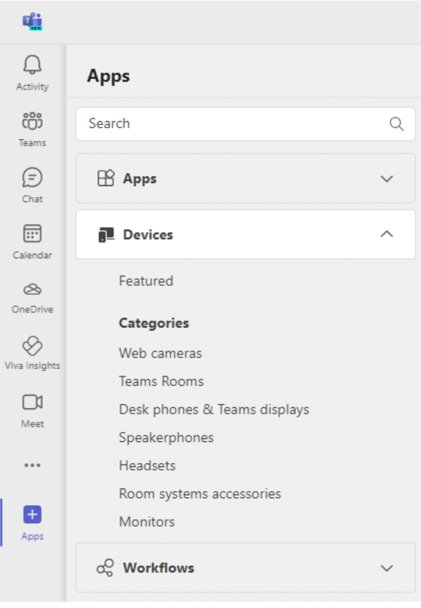Open the Meet camera icon

coord(32,402)
